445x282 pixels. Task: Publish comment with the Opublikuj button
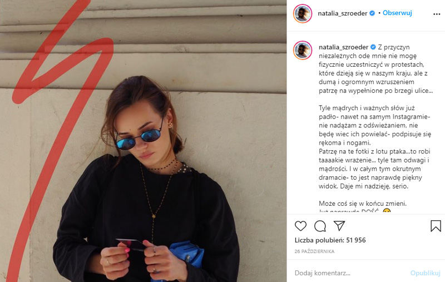pyautogui.click(x=425, y=273)
